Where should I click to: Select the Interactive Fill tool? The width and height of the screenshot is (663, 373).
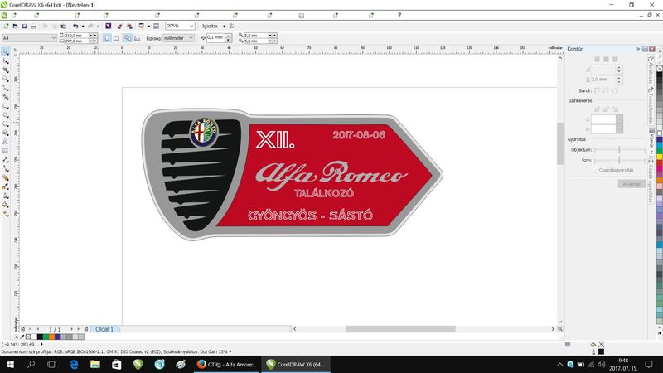(6, 214)
